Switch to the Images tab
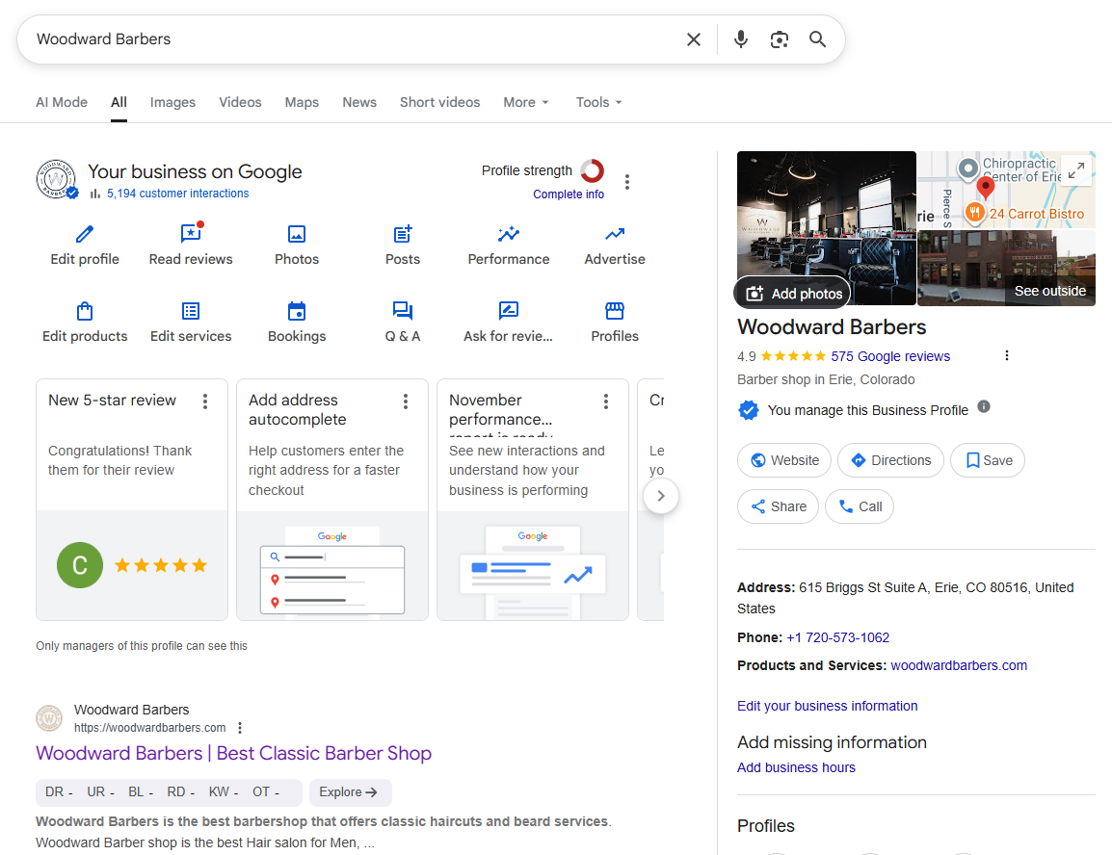The height and width of the screenshot is (855, 1112). pos(172,102)
